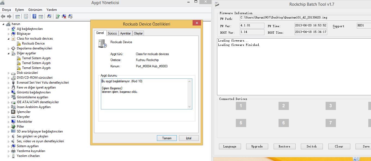This screenshot has width=371, height=161.
Task: Expand the Disk sürücüleri node
Action: (9, 73)
